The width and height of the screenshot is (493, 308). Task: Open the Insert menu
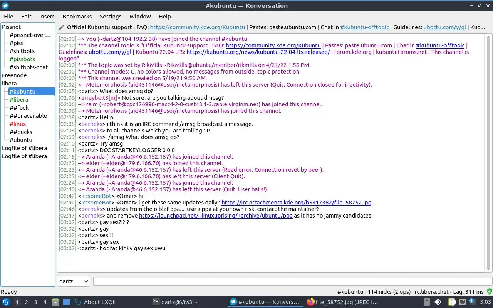pos(47,17)
